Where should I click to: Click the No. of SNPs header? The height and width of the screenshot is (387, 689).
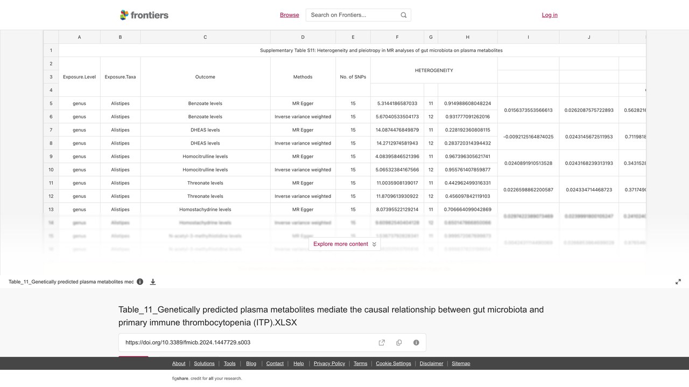pos(353,77)
